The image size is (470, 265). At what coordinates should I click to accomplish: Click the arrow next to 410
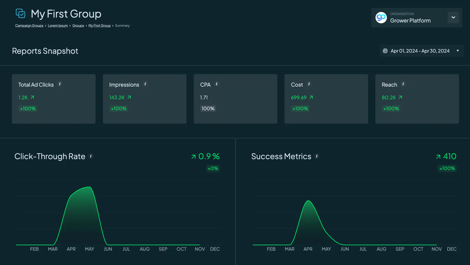(438, 157)
